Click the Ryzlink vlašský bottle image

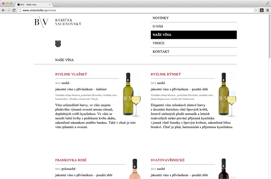131,95
